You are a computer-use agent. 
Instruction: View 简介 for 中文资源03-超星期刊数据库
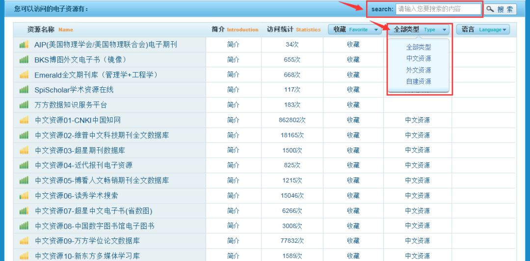[233, 151]
